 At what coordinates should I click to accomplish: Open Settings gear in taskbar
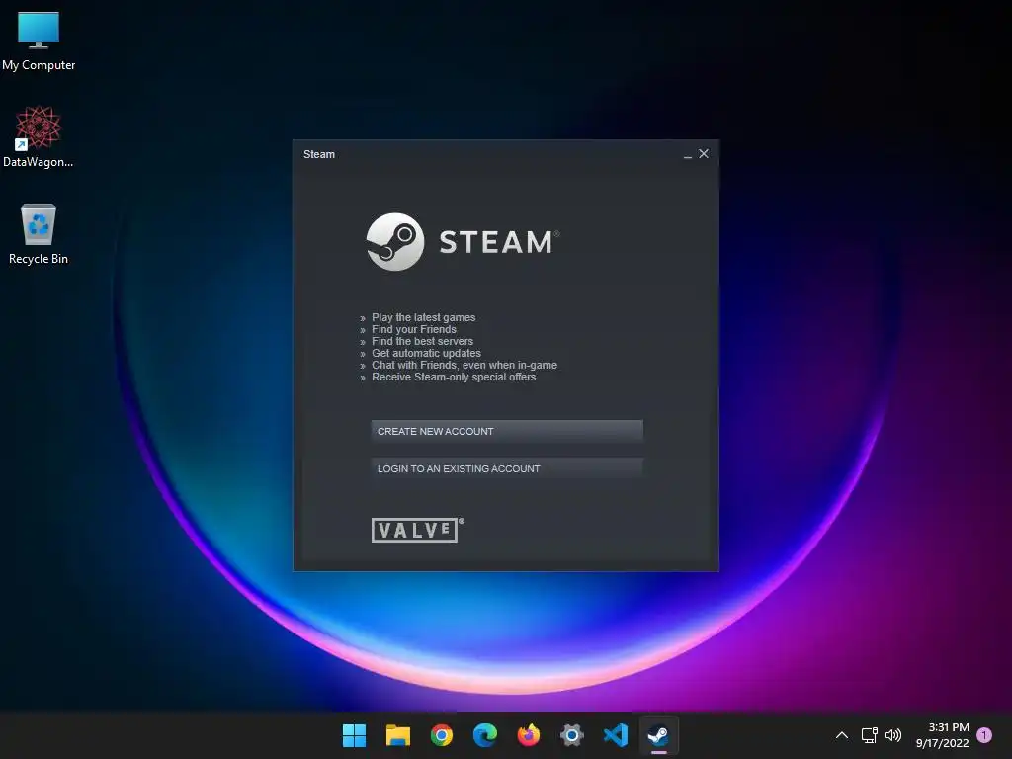[x=572, y=735]
